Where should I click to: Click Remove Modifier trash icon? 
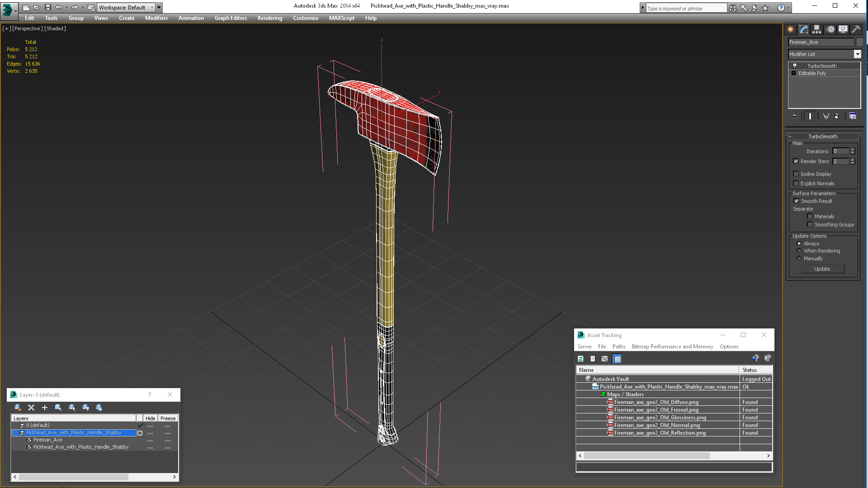(x=836, y=116)
